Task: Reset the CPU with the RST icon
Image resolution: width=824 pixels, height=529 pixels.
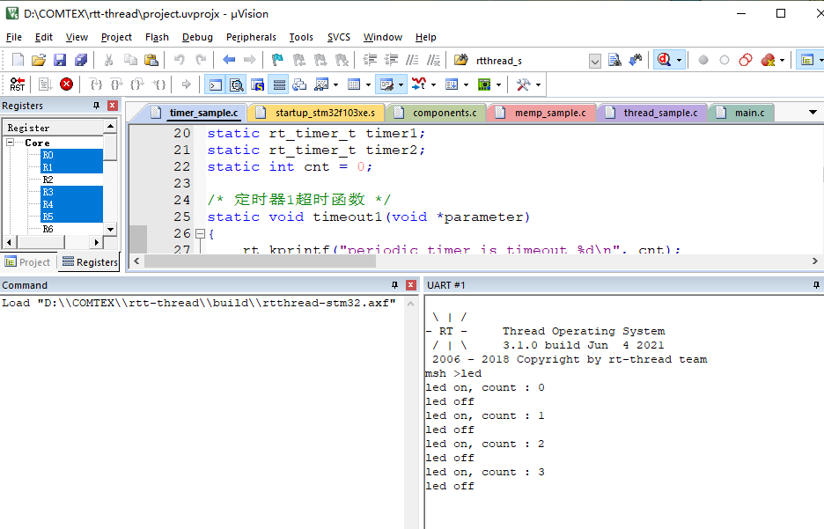Action: (18, 84)
